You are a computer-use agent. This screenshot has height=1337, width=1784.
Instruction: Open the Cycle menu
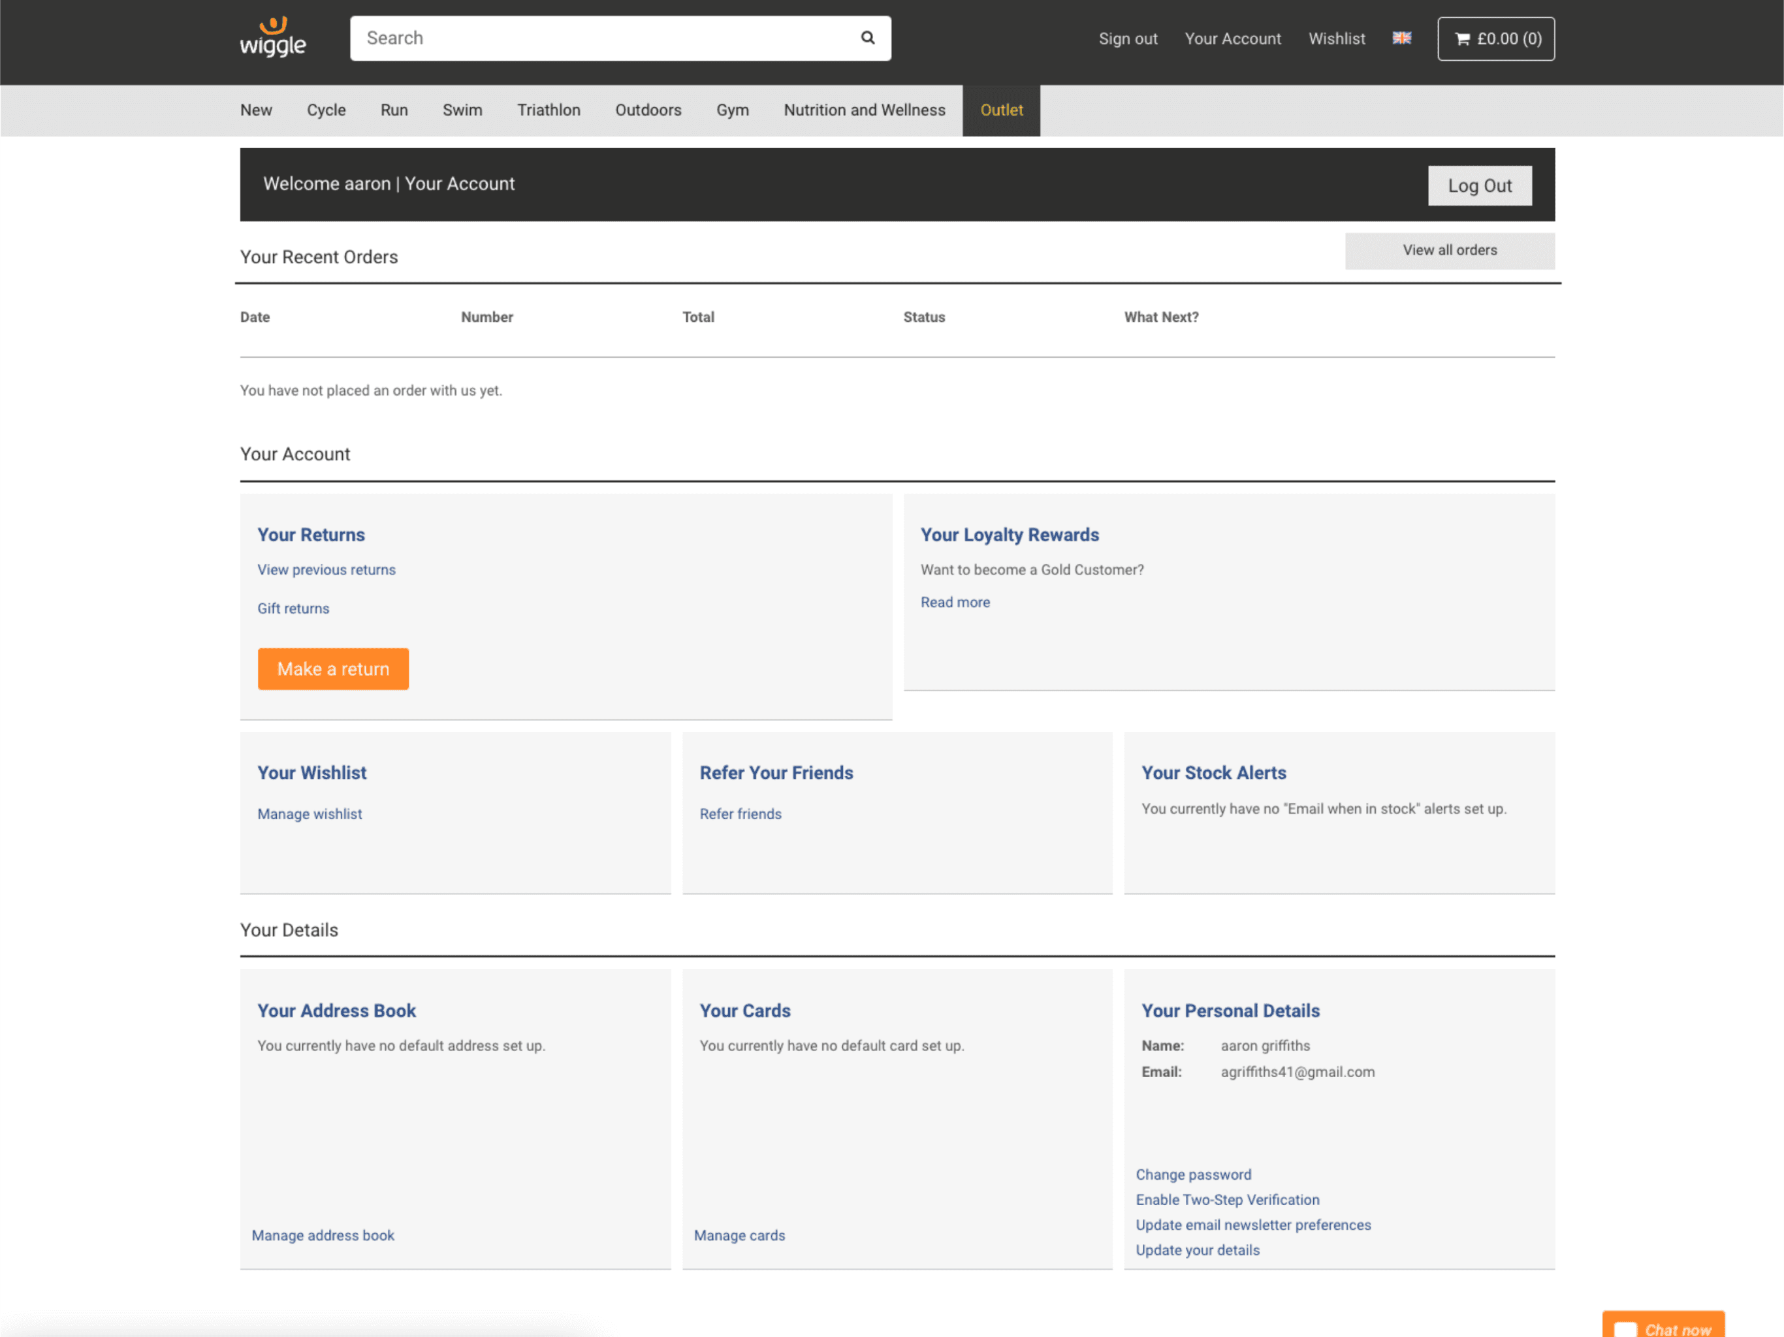click(326, 110)
